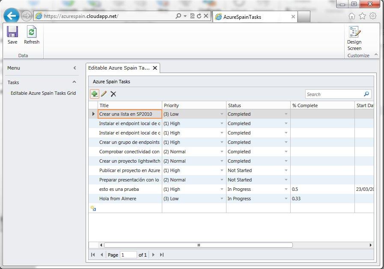Collapse the Tasks group in the menu
The width and height of the screenshot is (384, 269).
coord(74,82)
